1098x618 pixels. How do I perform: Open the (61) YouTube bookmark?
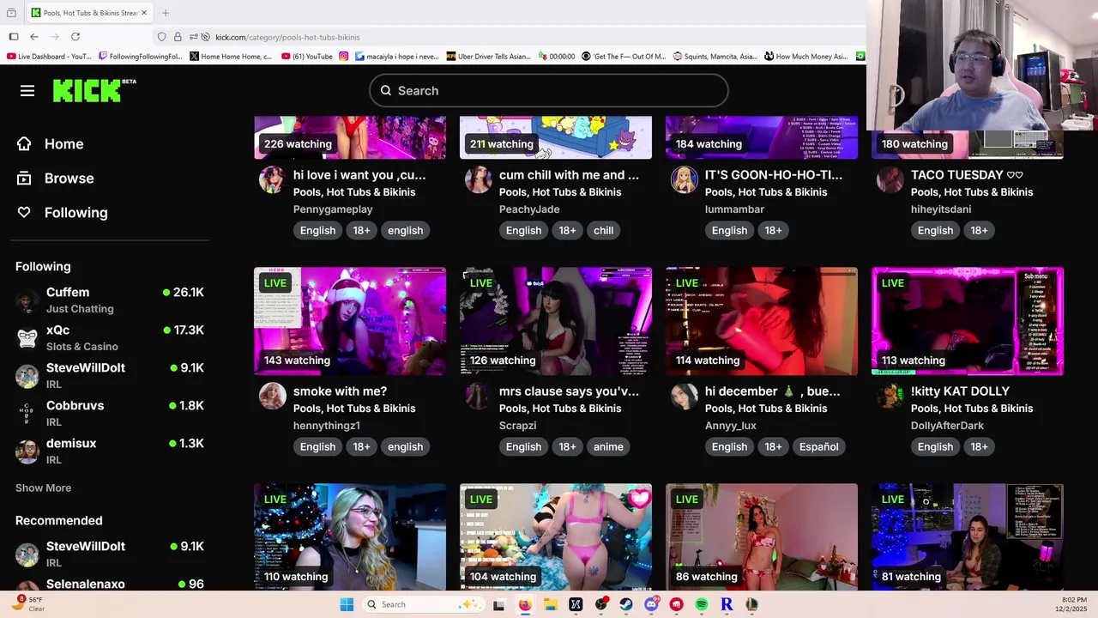click(x=307, y=57)
